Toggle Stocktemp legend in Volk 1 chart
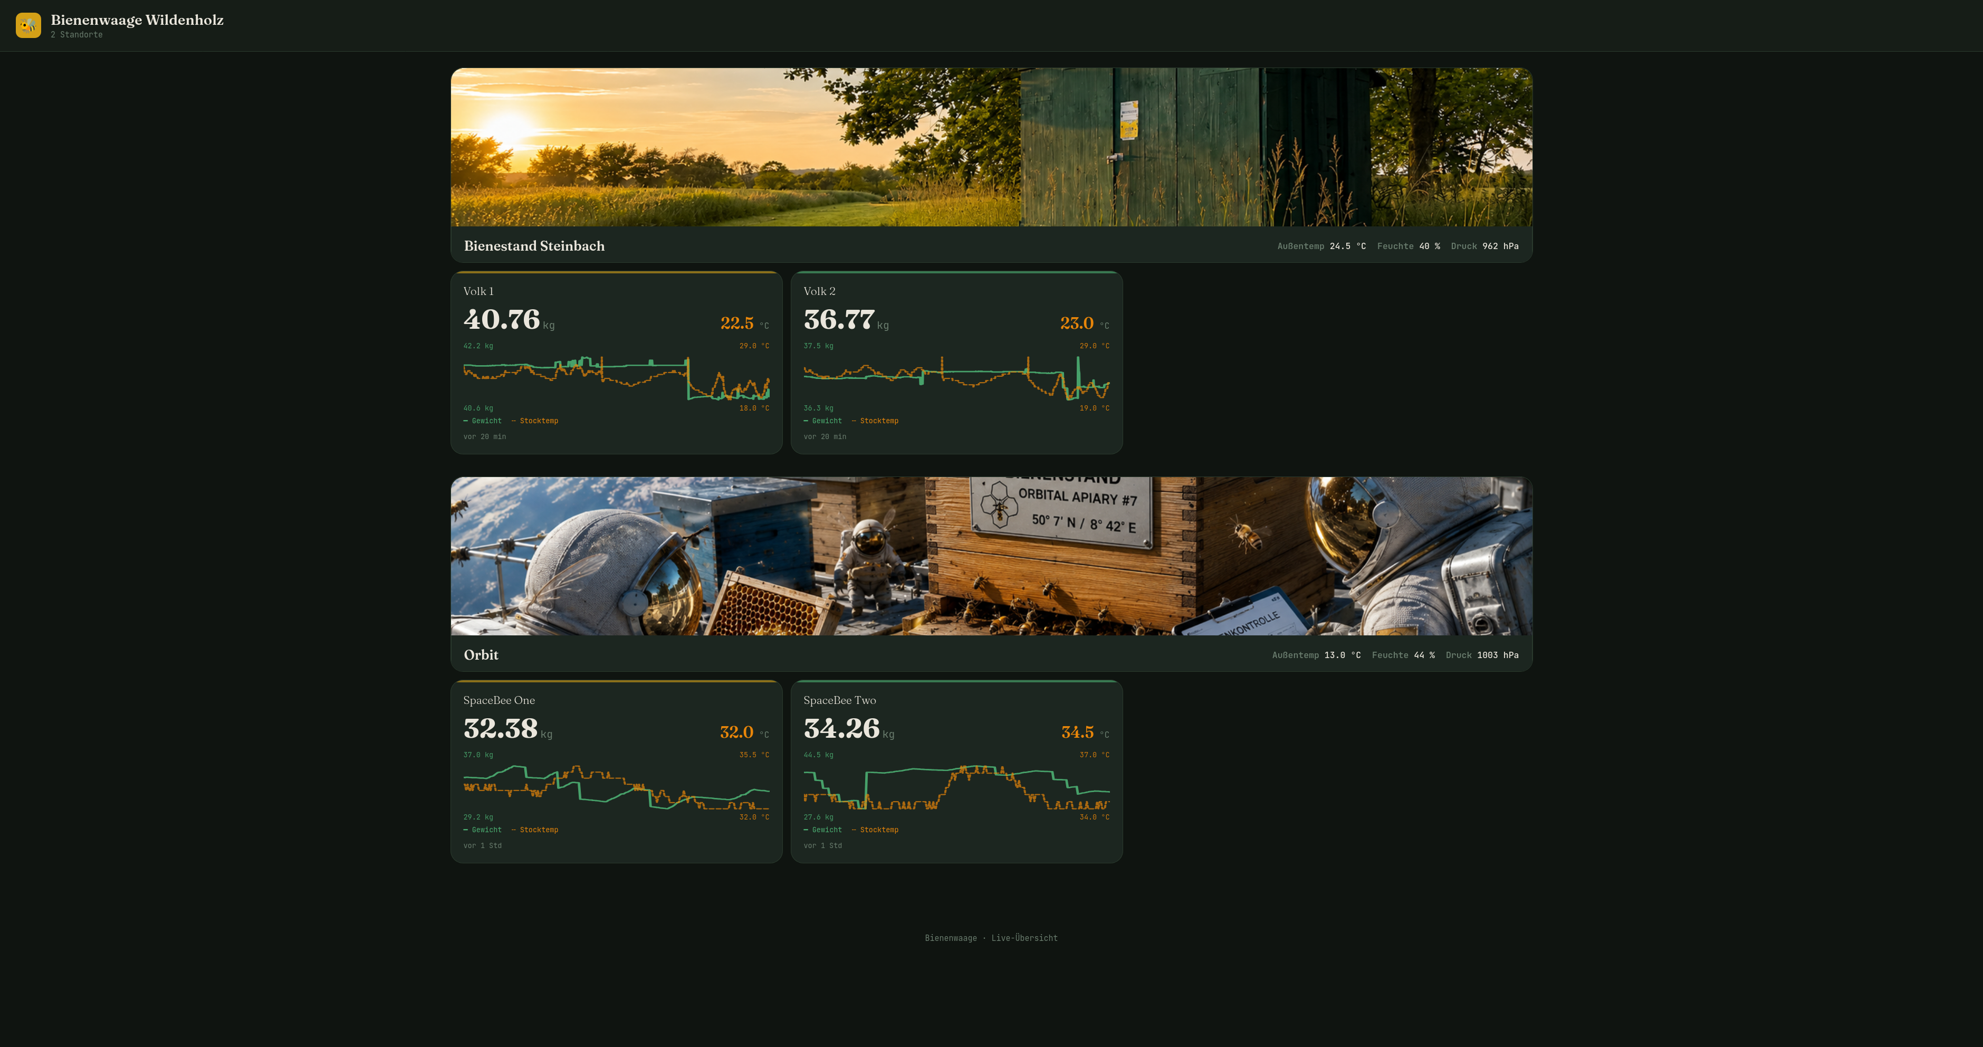This screenshot has height=1047, width=1983. (x=535, y=421)
